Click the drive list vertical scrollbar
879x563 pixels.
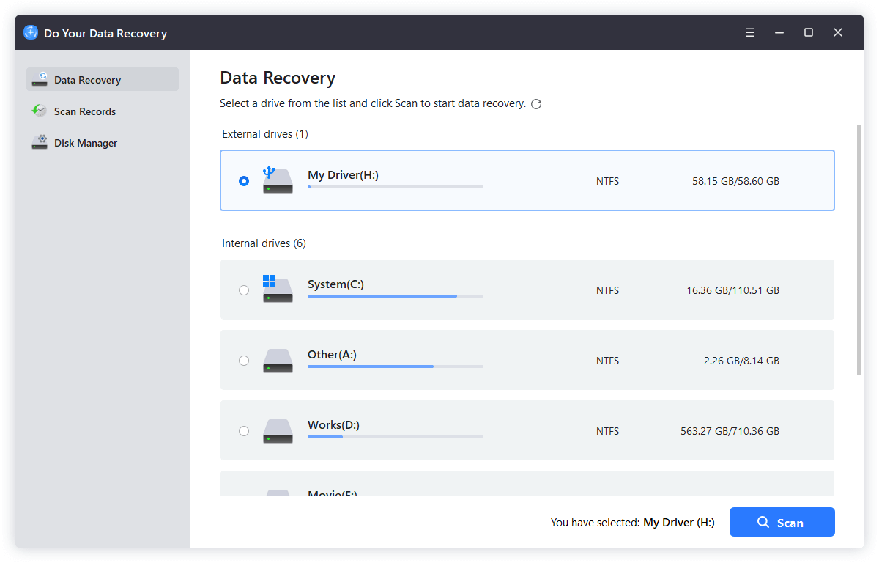[859, 250]
